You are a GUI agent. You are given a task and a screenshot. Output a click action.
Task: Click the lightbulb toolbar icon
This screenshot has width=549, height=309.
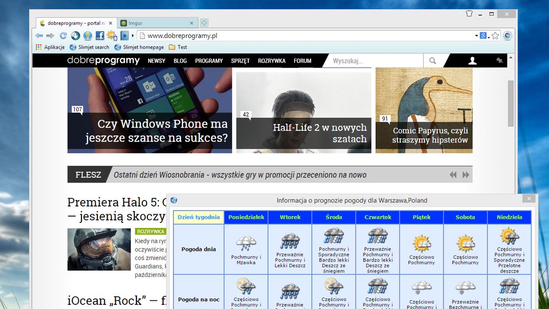coord(87,36)
